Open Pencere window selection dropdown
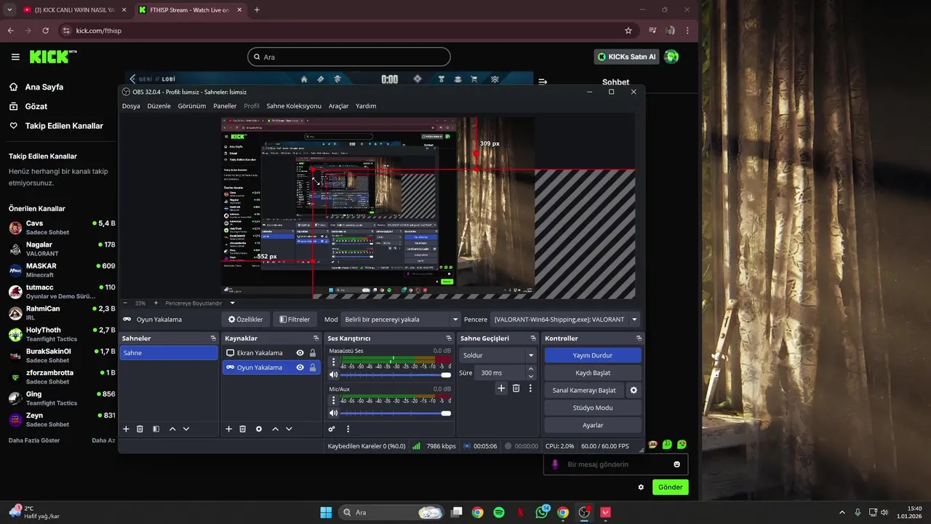The height and width of the screenshot is (524, 931). (565, 319)
